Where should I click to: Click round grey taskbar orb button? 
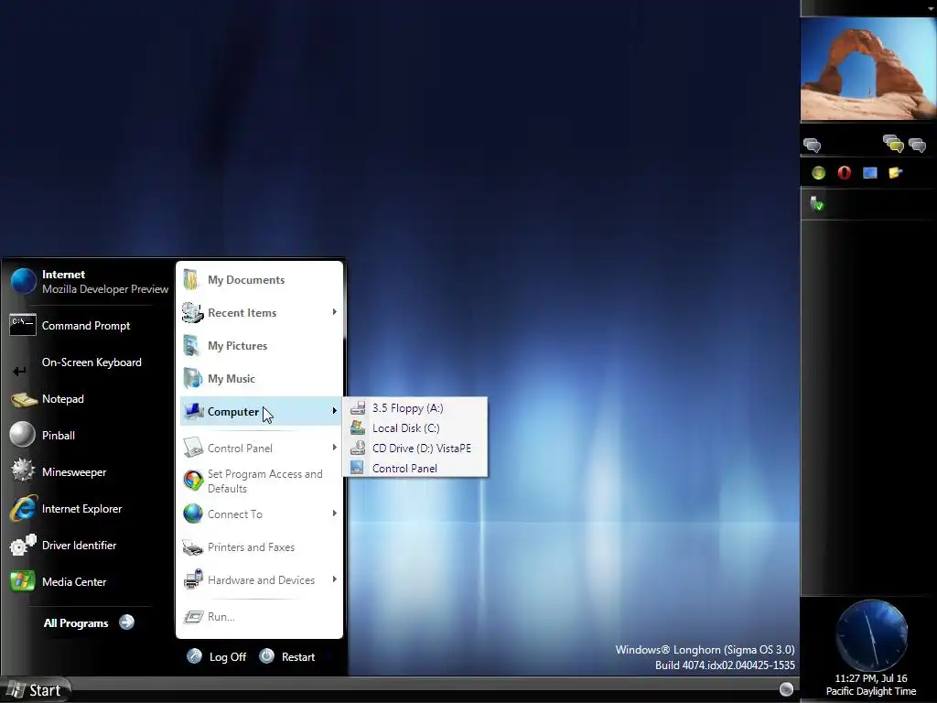[x=786, y=688]
